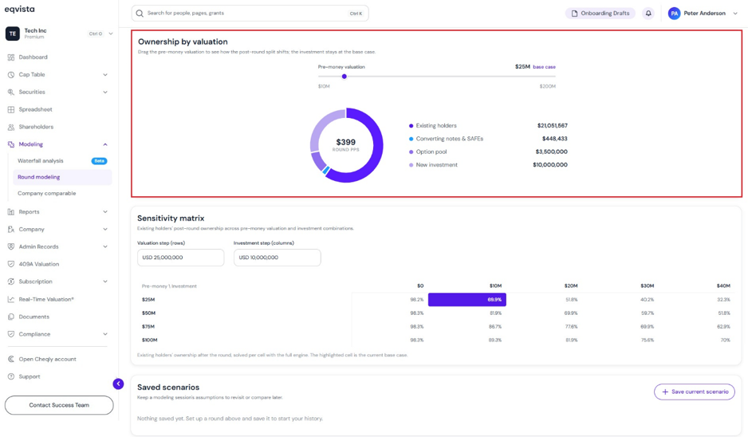Click the pre-money valuation slider handle
This screenshot has width=748, height=437.
pyautogui.click(x=344, y=77)
